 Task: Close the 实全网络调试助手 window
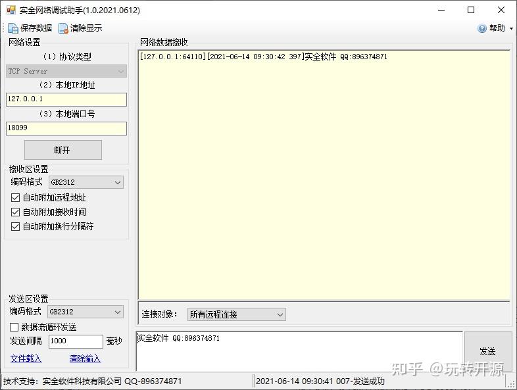(501, 11)
